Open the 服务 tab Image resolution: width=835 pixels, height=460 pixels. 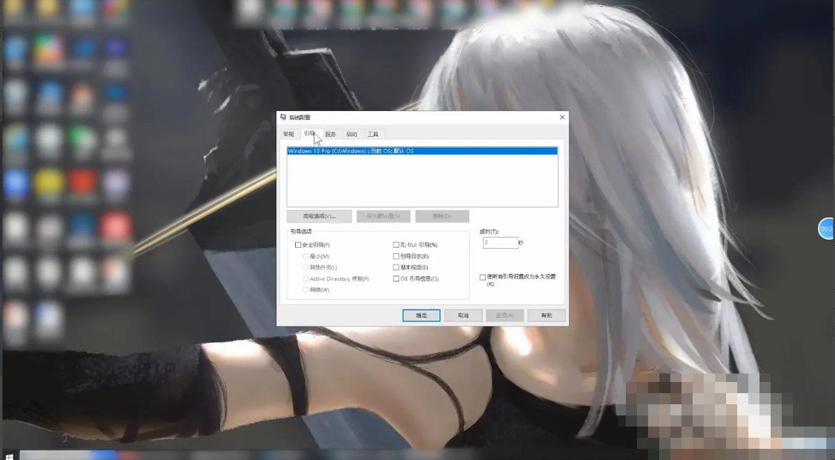click(x=331, y=134)
